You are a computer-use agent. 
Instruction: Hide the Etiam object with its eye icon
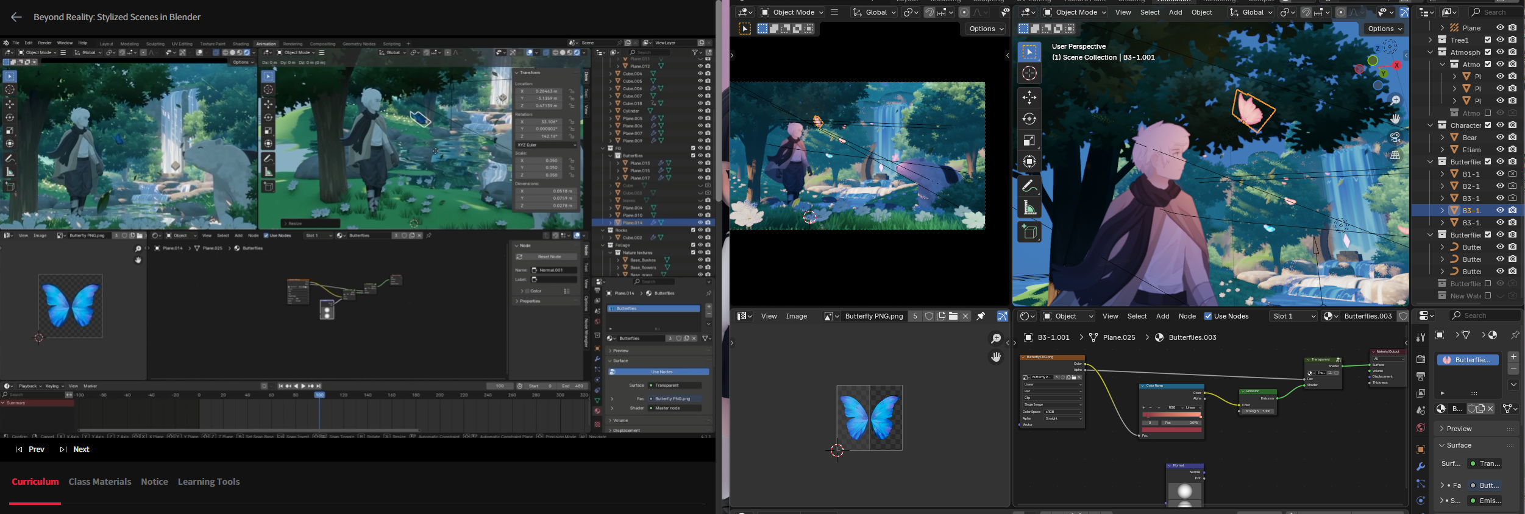point(1501,149)
